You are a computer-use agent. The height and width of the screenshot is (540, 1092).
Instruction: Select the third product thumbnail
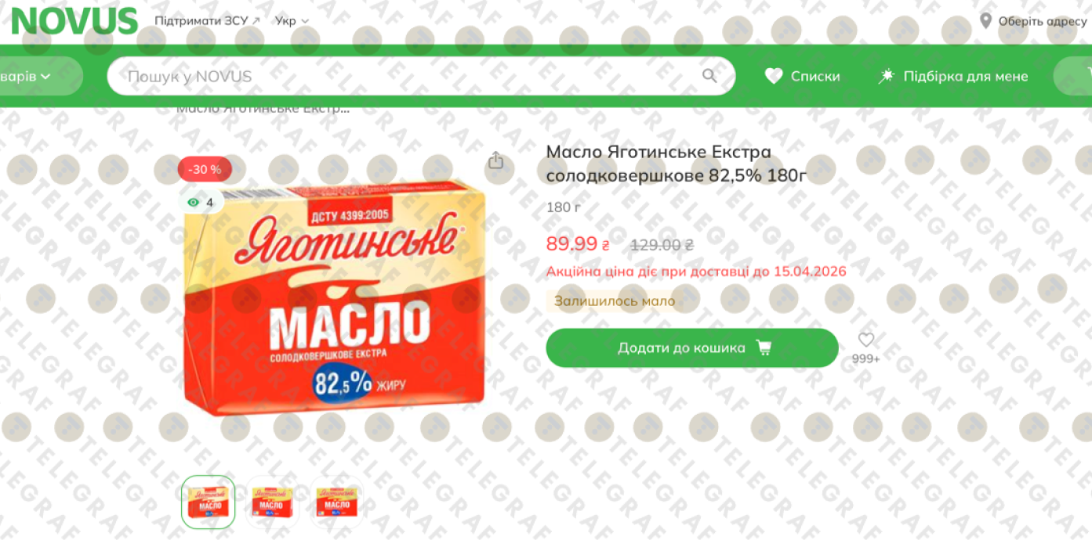click(x=336, y=502)
